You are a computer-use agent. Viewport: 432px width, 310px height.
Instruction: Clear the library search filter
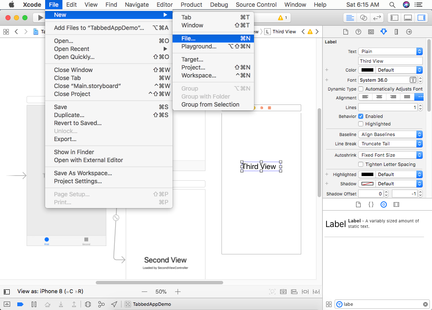tap(425, 304)
